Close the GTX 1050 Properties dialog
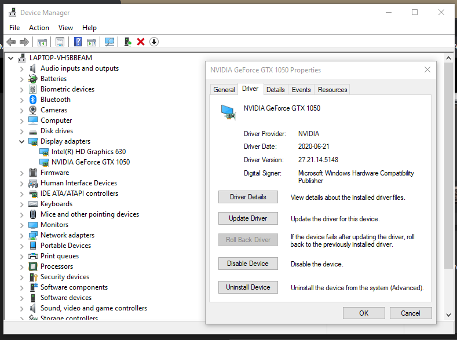The width and height of the screenshot is (457, 340). 427,70
